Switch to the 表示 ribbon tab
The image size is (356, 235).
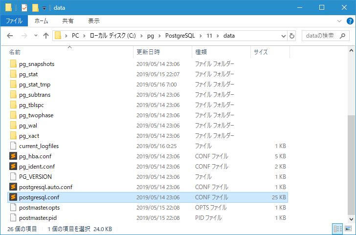(x=94, y=21)
